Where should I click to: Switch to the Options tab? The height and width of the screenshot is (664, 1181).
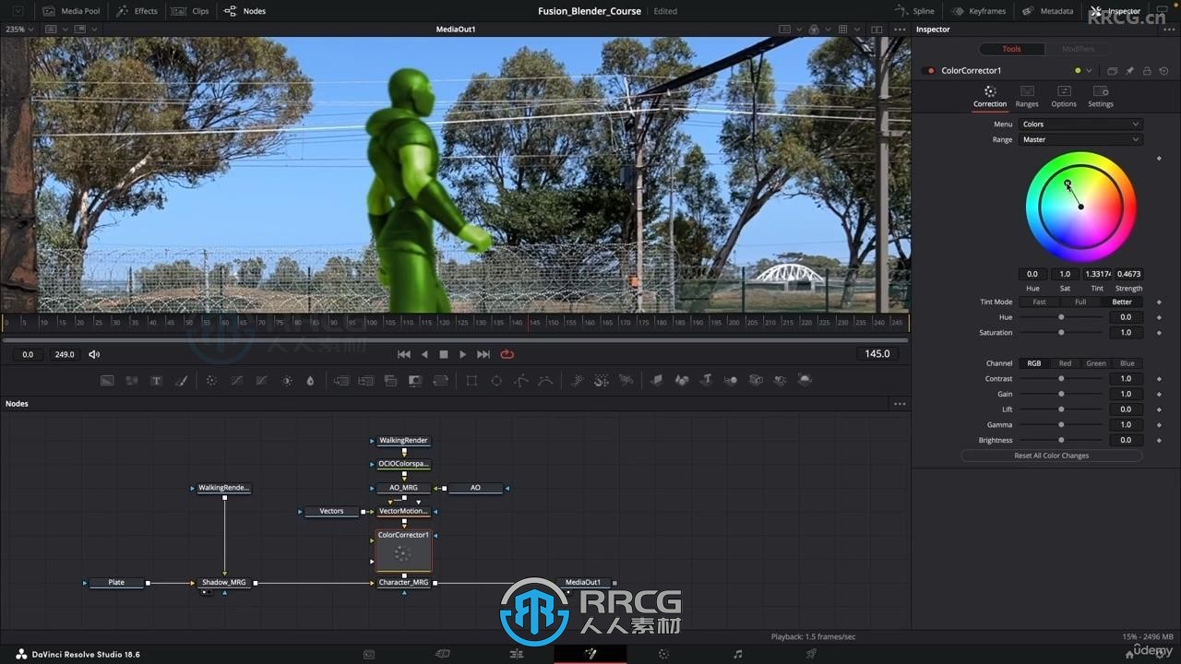coord(1064,96)
